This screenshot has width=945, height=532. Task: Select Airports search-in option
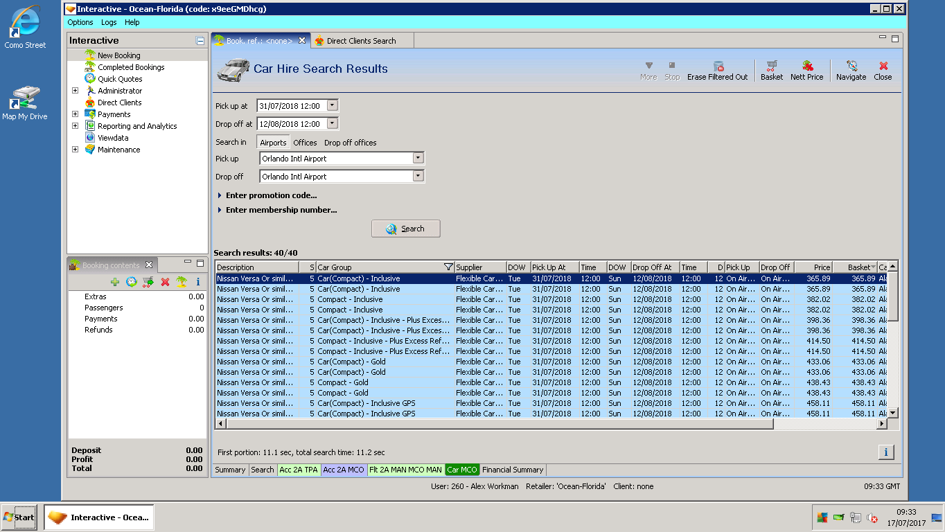[x=273, y=143]
